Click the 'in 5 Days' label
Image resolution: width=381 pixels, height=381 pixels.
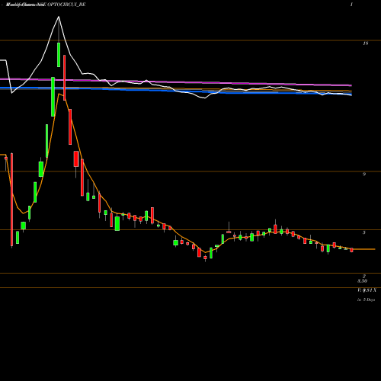[x=367, y=299]
